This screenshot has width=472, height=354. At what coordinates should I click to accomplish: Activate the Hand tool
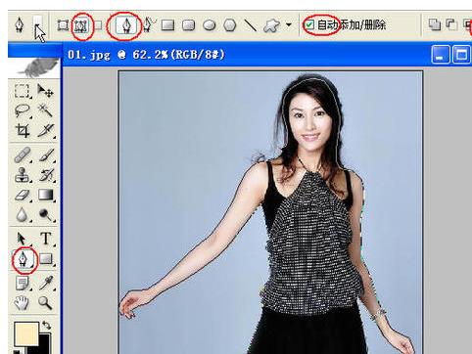(22, 303)
